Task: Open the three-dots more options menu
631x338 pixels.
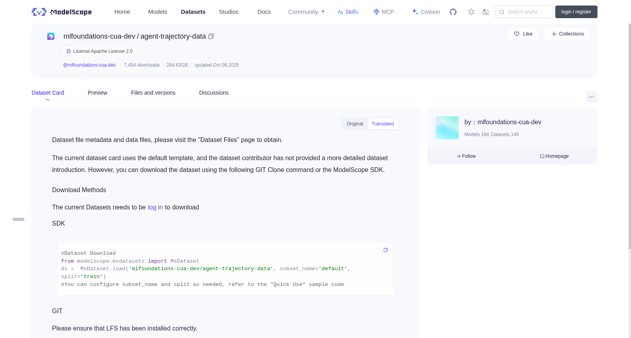Action: point(591,97)
